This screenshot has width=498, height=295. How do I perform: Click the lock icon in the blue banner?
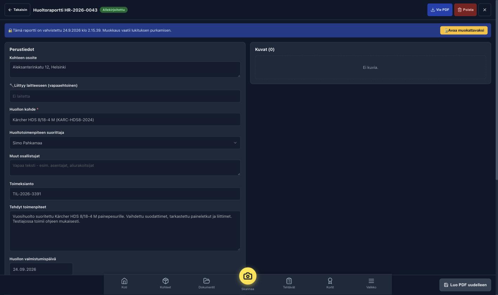(x=10, y=31)
